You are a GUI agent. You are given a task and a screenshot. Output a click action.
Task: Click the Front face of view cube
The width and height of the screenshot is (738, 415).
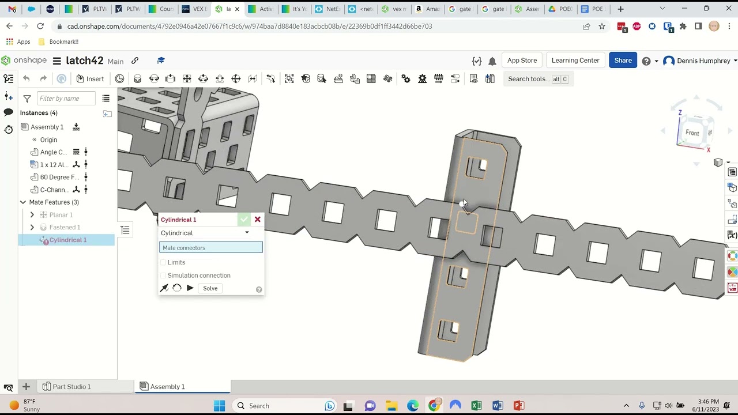tap(692, 133)
